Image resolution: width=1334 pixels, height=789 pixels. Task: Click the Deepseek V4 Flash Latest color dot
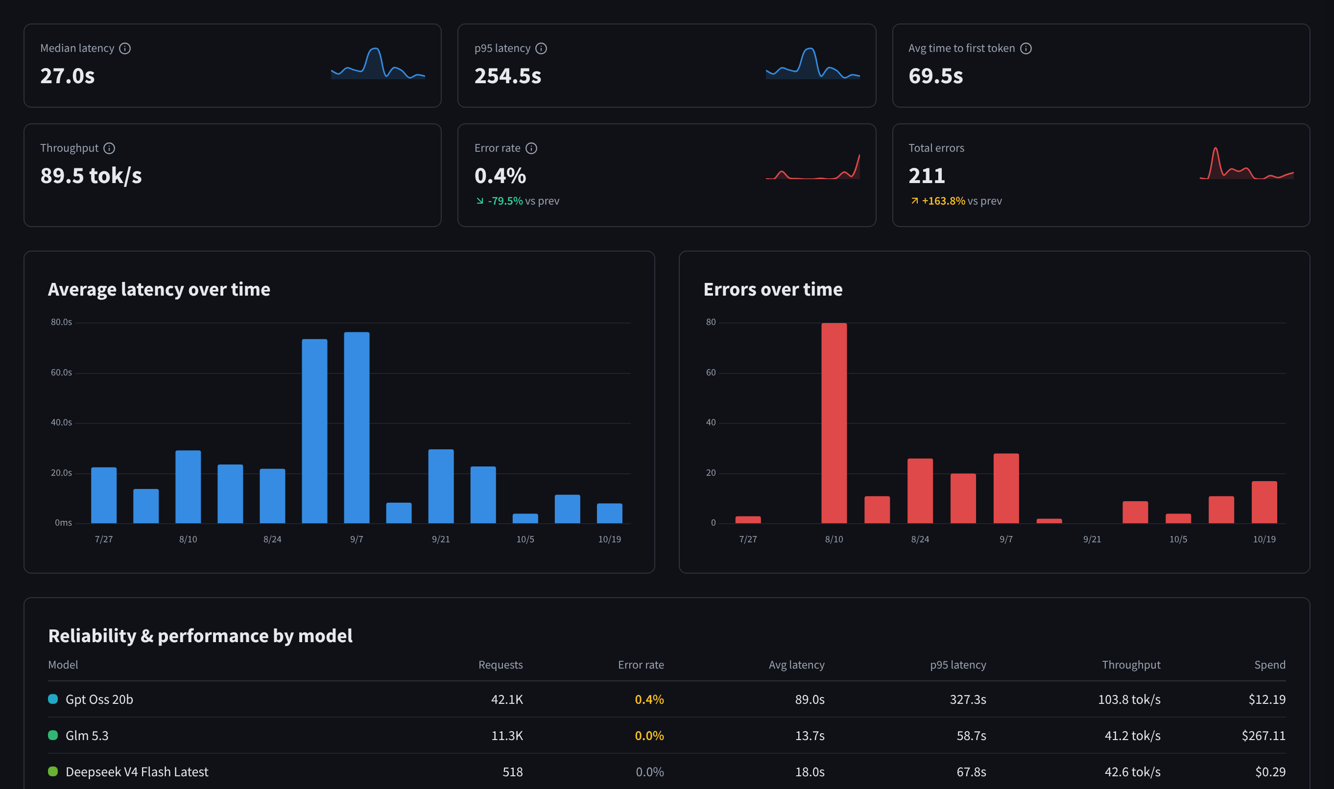pos(53,771)
